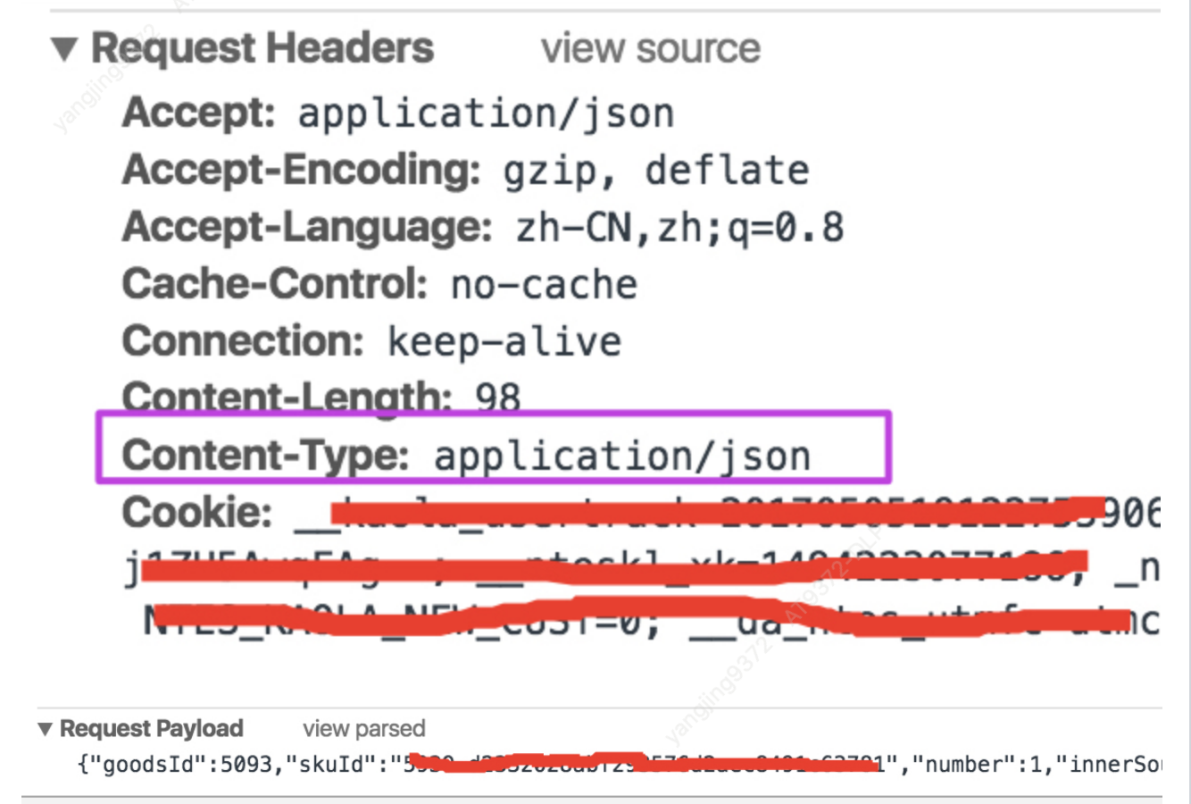1191x804 pixels.
Task: Click the Cookie header name
Action: [x=196, y=513]
